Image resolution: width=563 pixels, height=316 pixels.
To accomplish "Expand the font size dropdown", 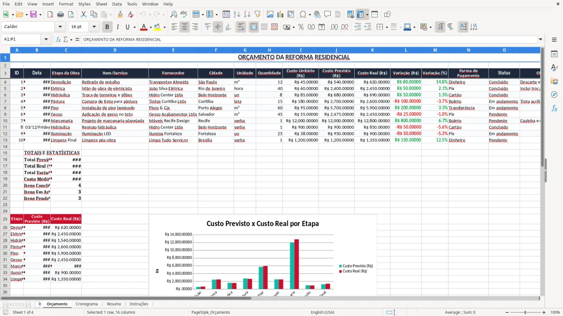I will 94,27.
